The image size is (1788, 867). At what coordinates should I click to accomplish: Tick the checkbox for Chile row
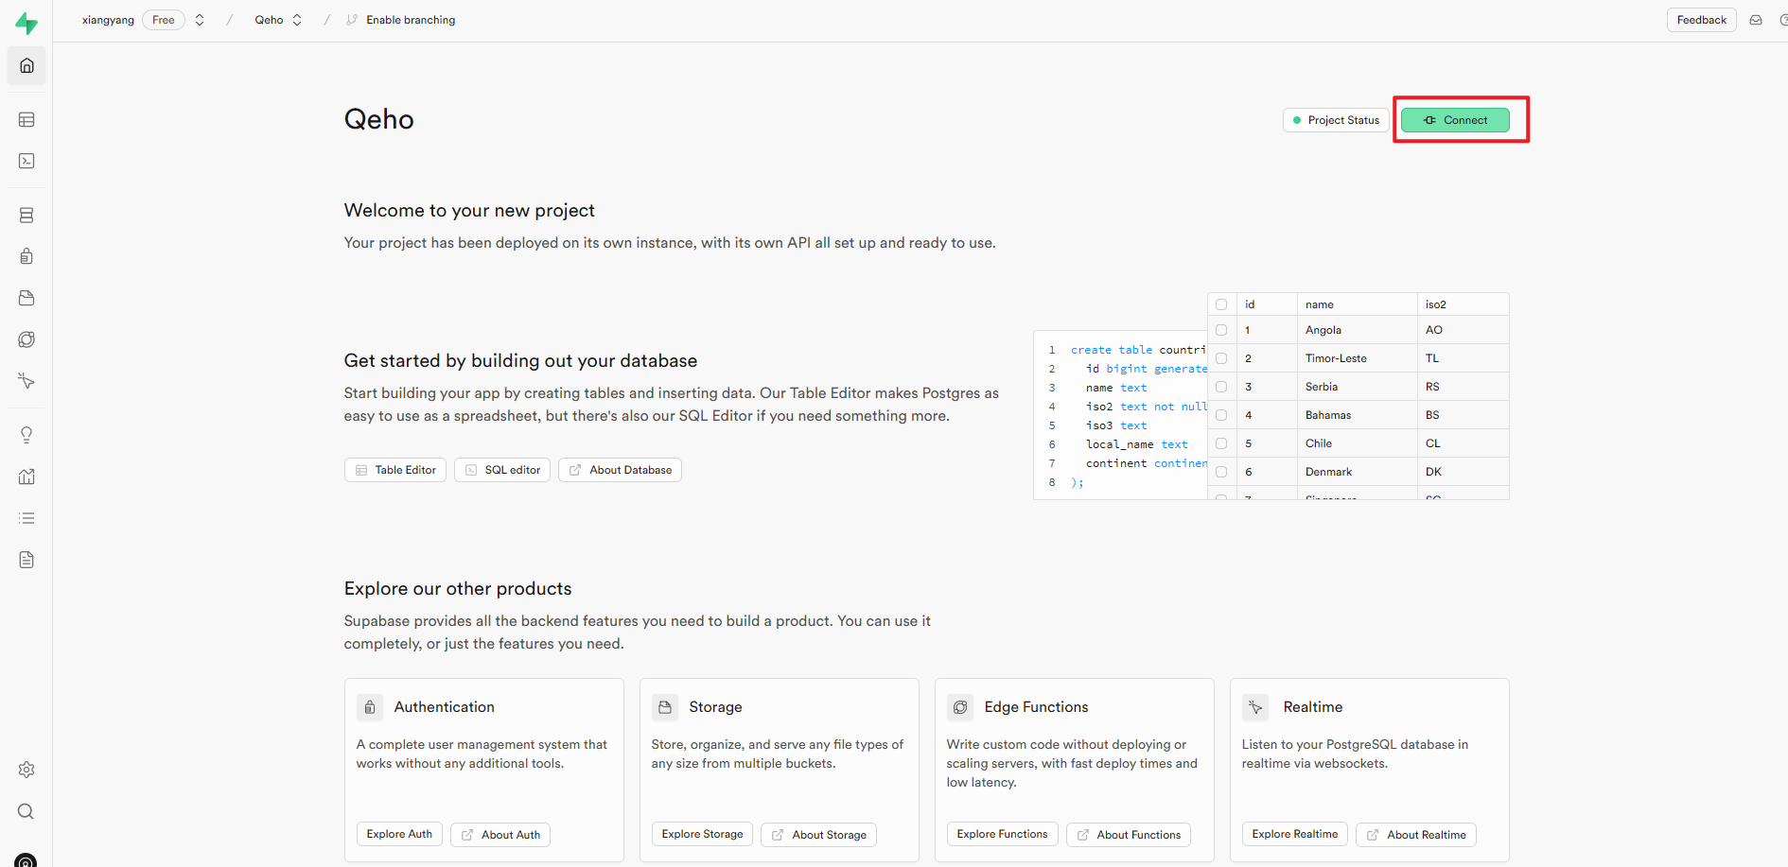1221,443
